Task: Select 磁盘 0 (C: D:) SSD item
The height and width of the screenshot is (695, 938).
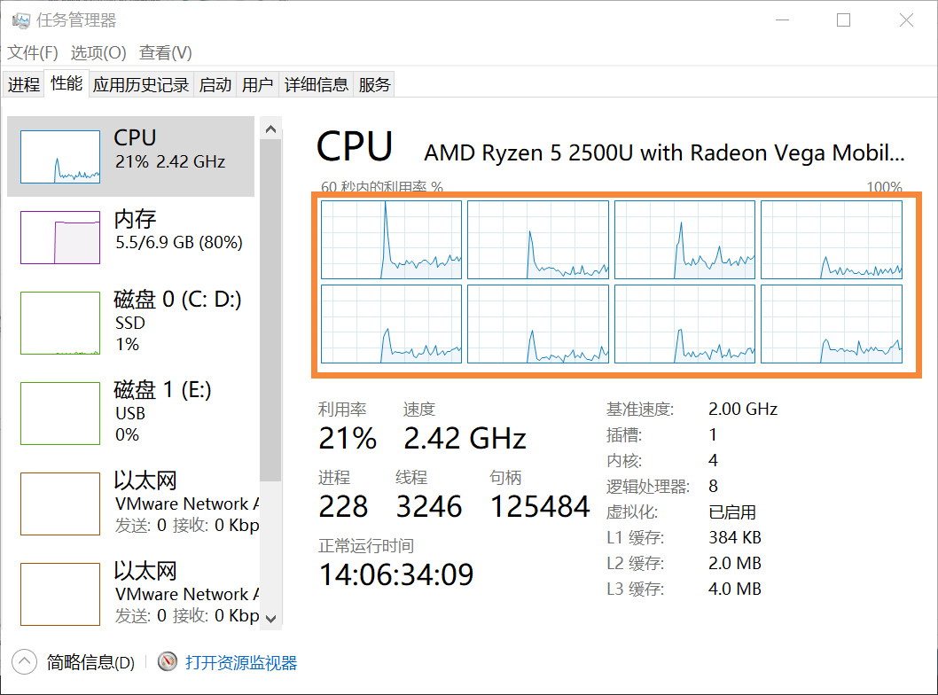Action: point(133,321)
